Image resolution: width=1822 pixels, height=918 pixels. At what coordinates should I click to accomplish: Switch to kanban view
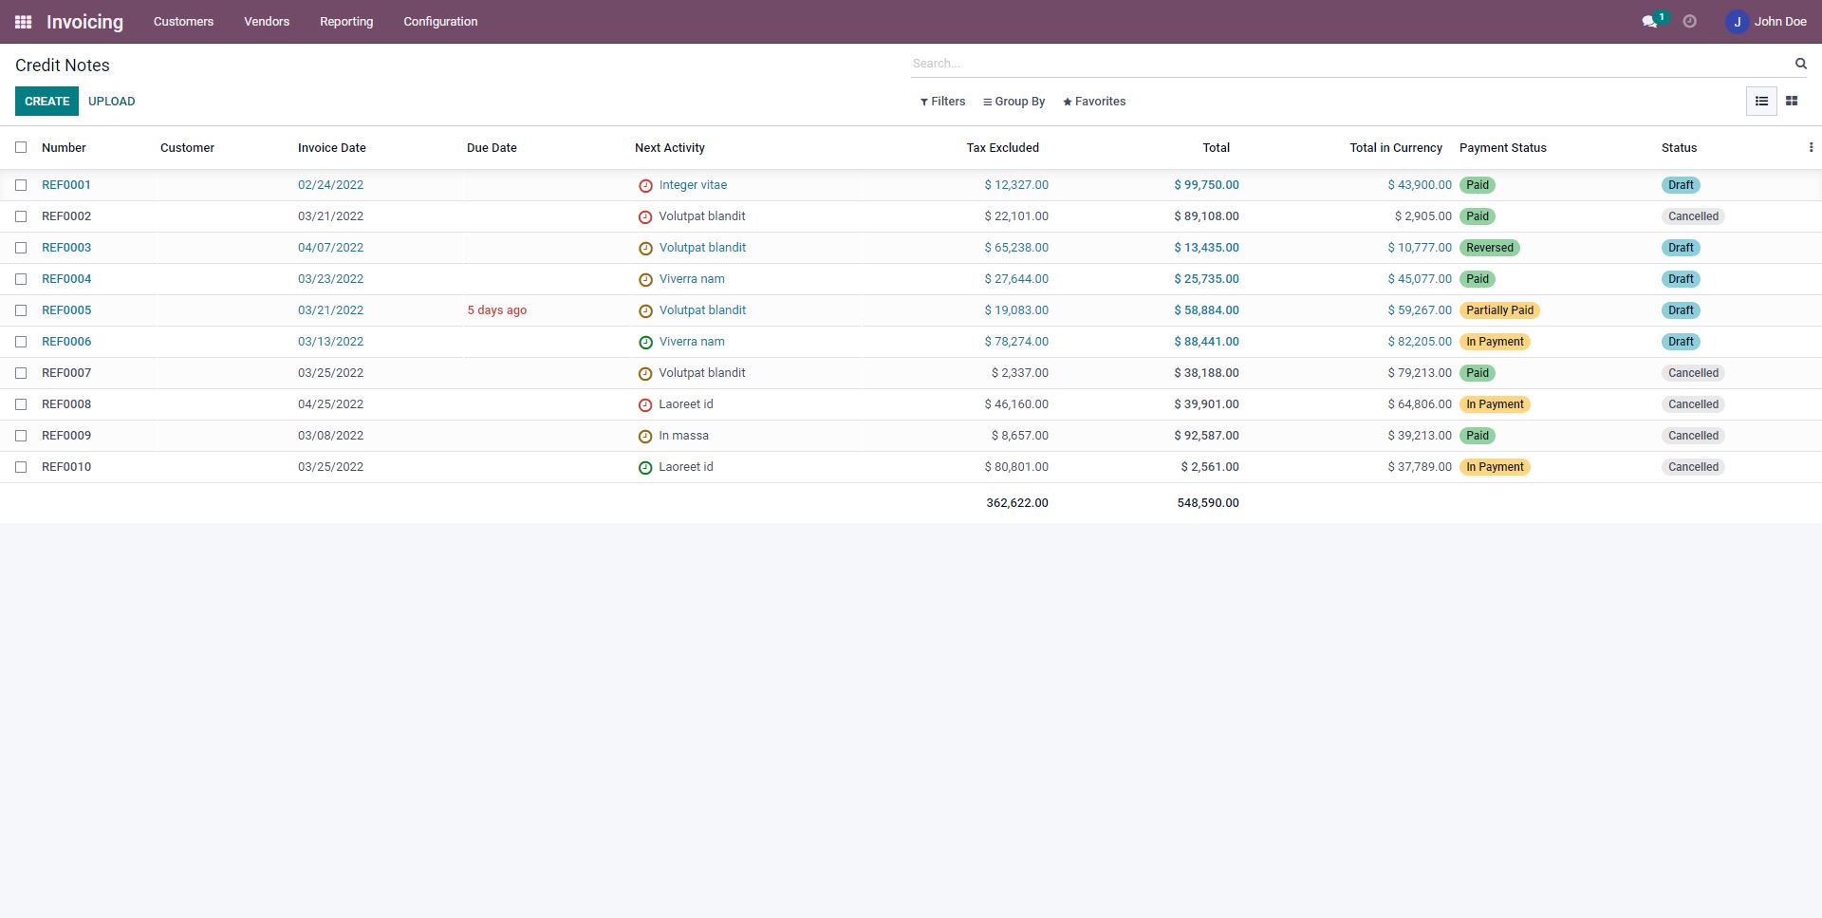click(x=1792, y=102)
